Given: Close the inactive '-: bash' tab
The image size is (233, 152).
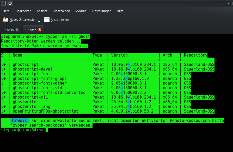Looking at the screenshot, I should 17,30.
